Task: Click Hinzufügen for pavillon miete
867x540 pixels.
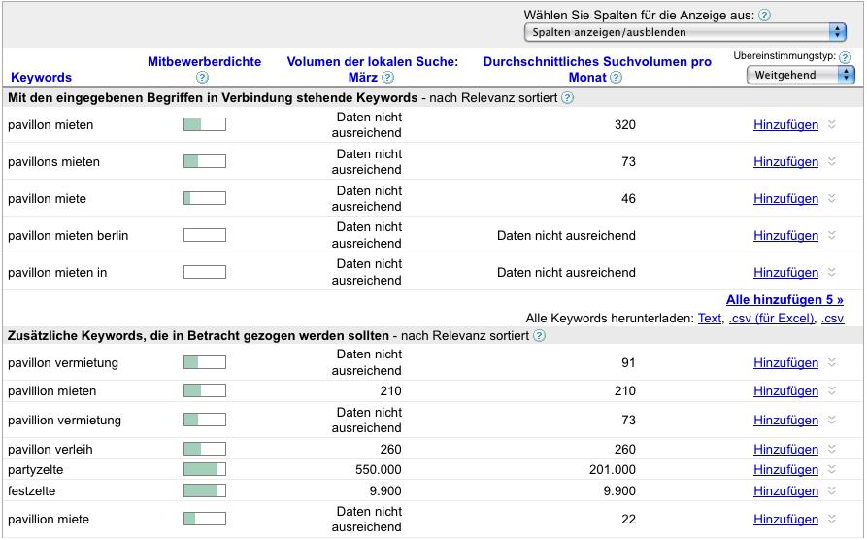Action: pyautogui.click(x=785, y=199)
